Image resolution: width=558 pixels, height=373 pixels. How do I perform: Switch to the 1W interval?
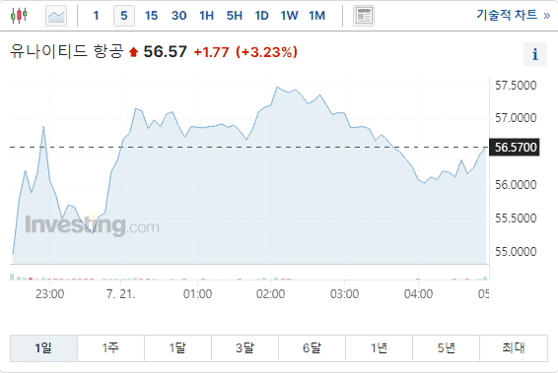289,16
